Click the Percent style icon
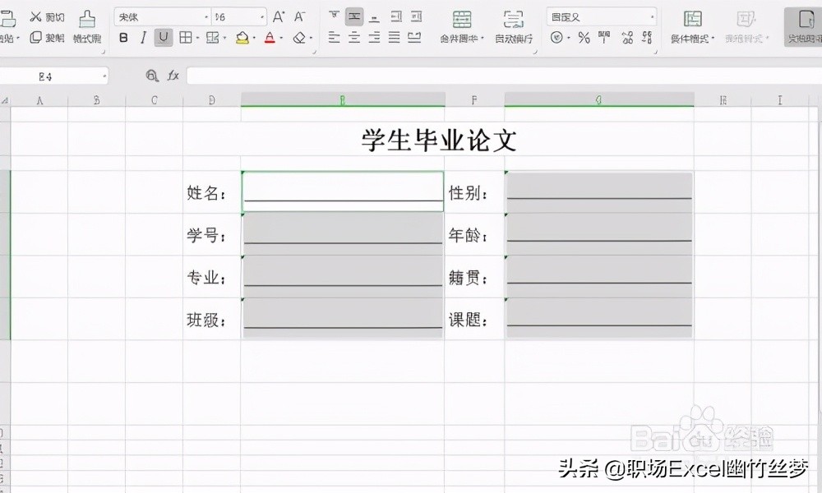The height and width of the screenshot is (493, 822). pos(584,35)
